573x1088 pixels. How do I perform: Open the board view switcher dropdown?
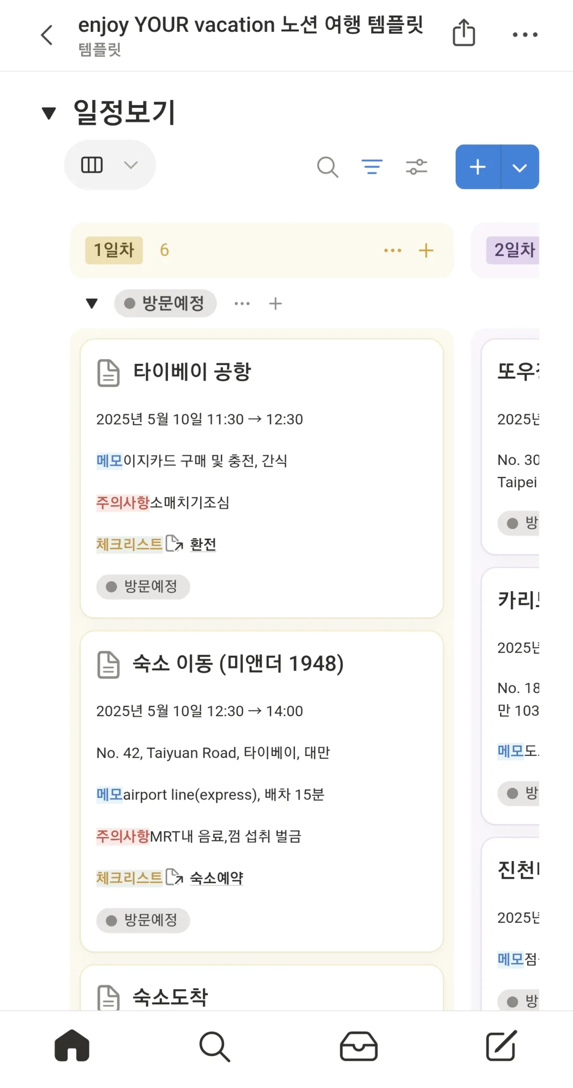point(109,165)
